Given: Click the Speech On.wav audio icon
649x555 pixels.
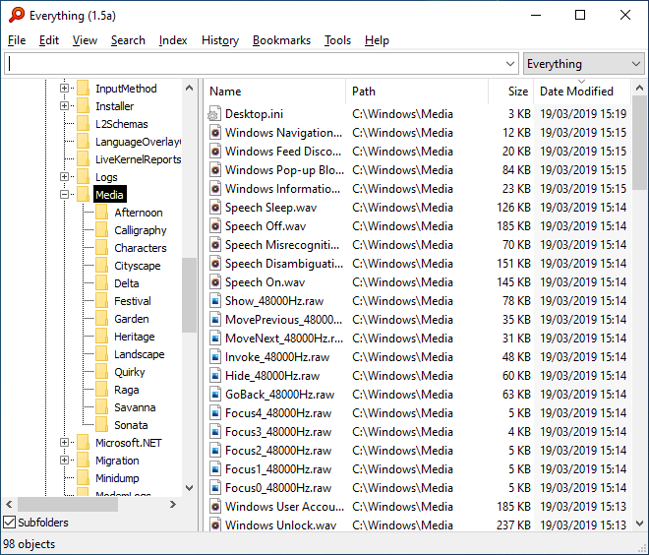Looking at the screenshot, I should coord(214,282).
